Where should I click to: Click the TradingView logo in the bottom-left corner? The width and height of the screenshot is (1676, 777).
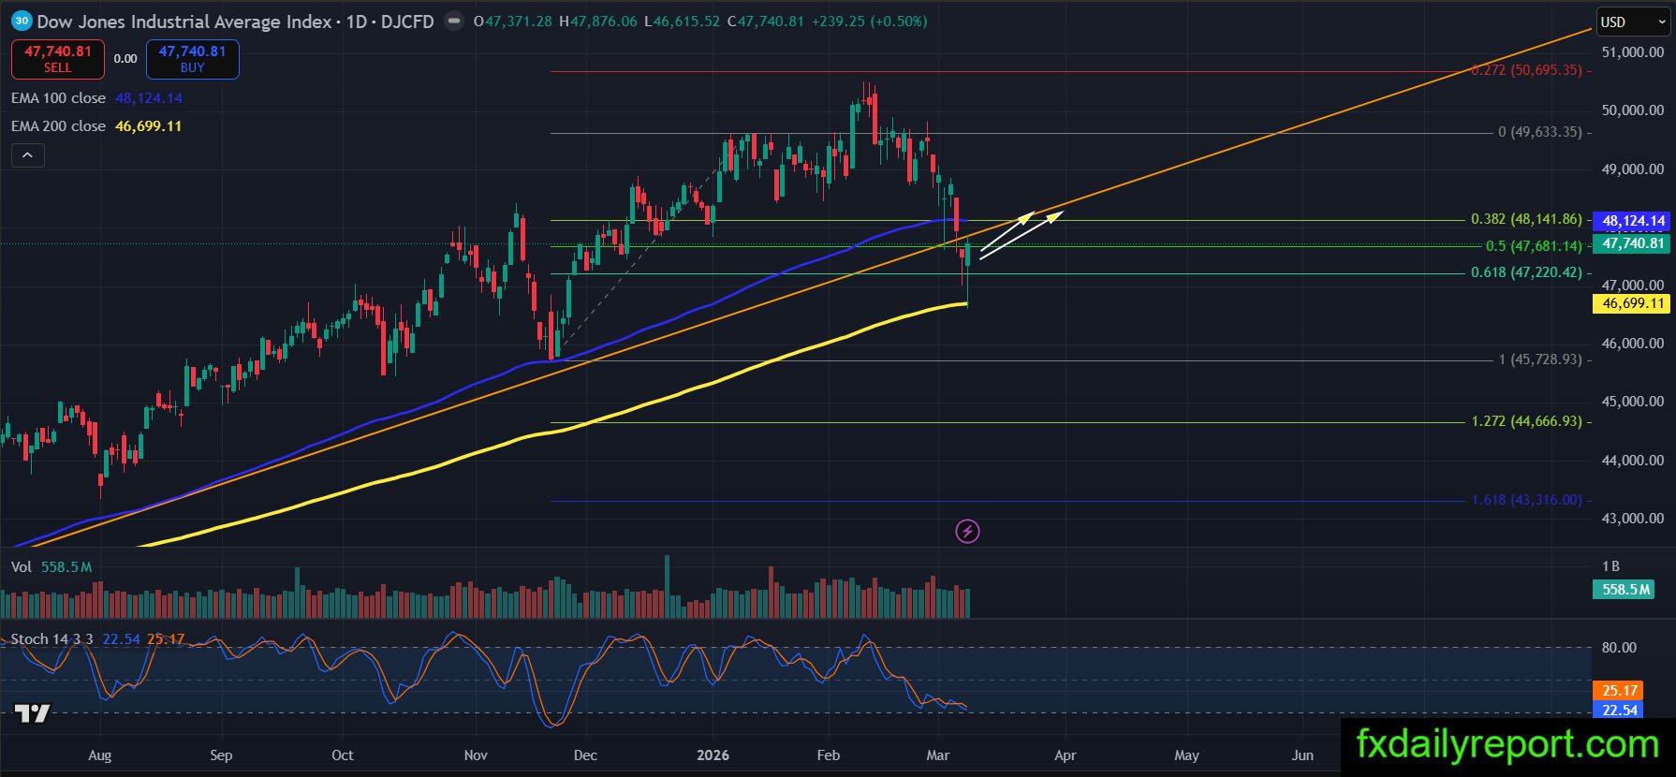tap(33, 713)
